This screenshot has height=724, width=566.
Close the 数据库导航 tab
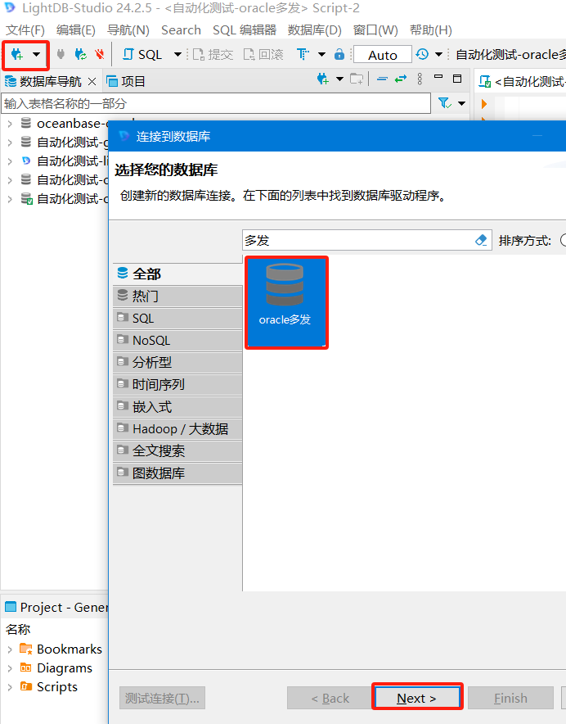click(x=92, y=82)
